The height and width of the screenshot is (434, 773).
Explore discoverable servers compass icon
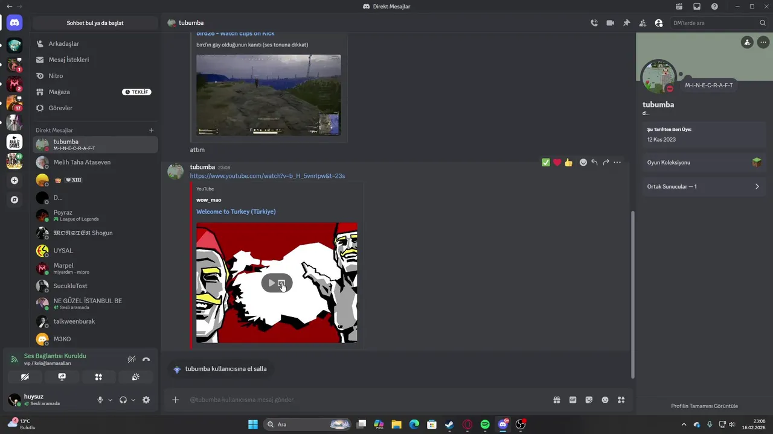coord(14,200)
